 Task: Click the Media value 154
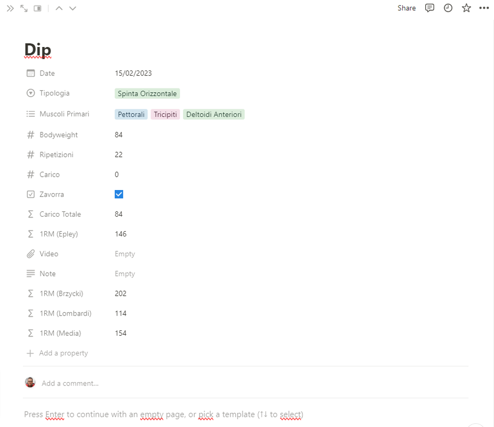(x=121, y=334)
